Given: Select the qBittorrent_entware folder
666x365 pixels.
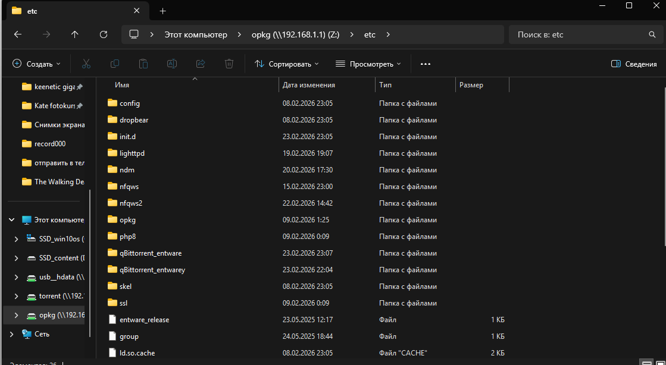Looking at the screenshot, I should (x=150, y=253).
